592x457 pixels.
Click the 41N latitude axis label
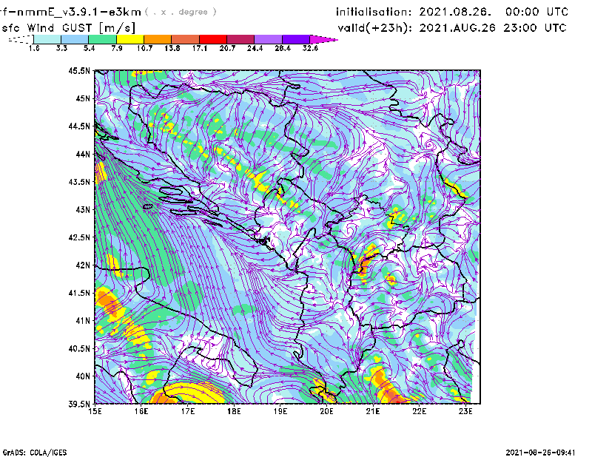(x=83, y=321)
